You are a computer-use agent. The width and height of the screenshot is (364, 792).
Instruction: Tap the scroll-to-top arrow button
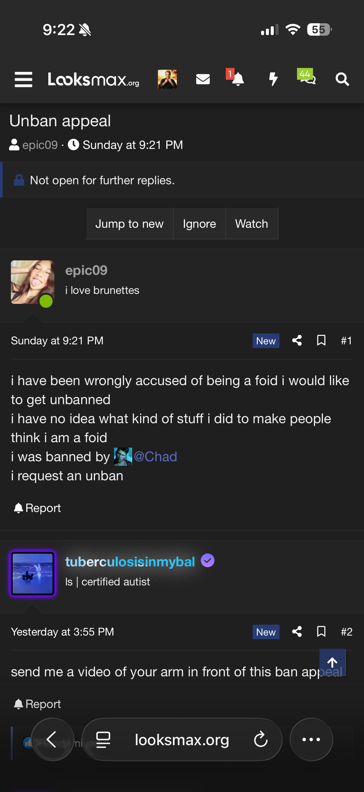click(332, 662)
